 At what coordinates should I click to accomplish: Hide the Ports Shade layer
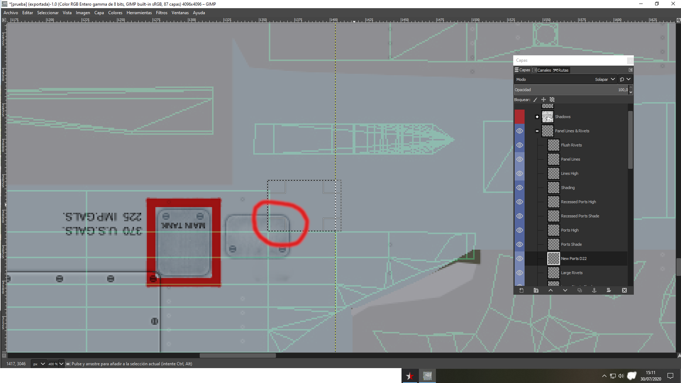[x=520, y=244]
